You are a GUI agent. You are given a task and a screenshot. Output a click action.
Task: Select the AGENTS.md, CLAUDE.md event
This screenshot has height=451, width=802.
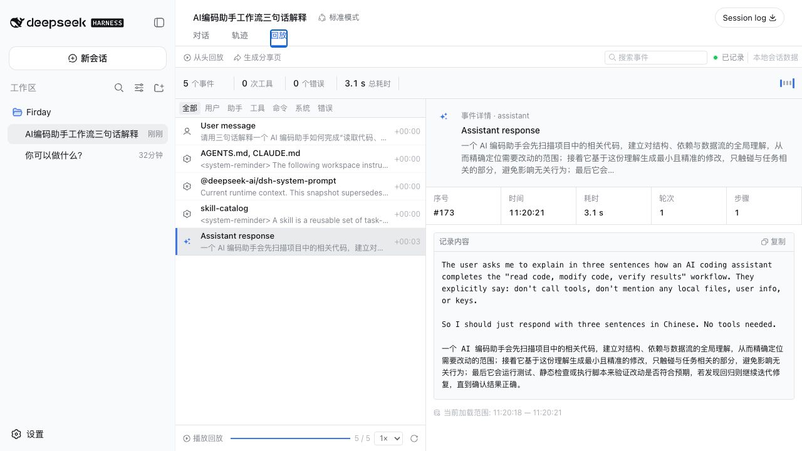301,159
